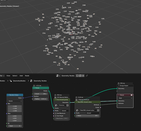Click GeometryNodes in the breadcrumb path
141x131 pixels.
[19, 81]
